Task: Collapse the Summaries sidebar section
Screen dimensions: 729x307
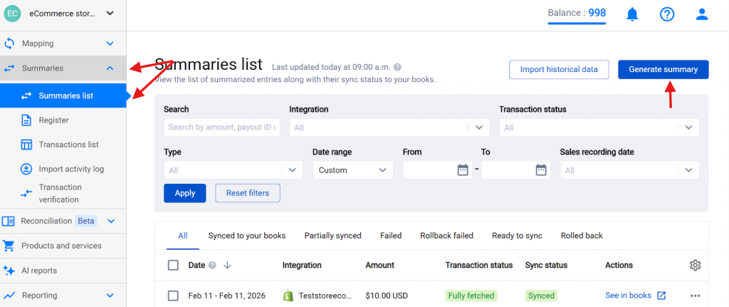Action: [110, 68]
